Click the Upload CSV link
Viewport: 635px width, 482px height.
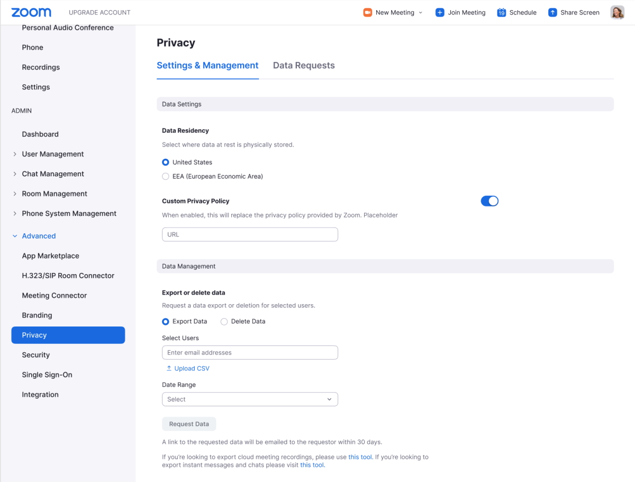pyautogui.click(x=192, y=368)
